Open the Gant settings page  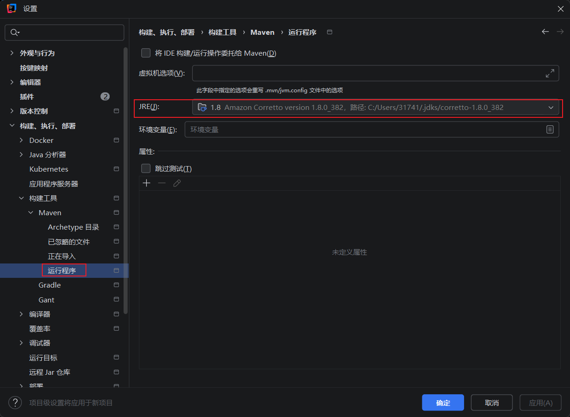[x=46, y=300]
